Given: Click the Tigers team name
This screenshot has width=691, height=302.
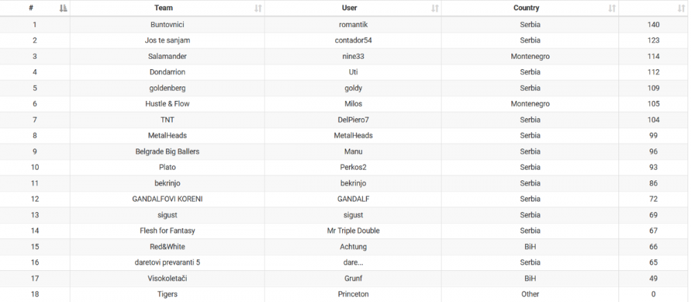Looking at the screenshot, I should tap(167, 294).
